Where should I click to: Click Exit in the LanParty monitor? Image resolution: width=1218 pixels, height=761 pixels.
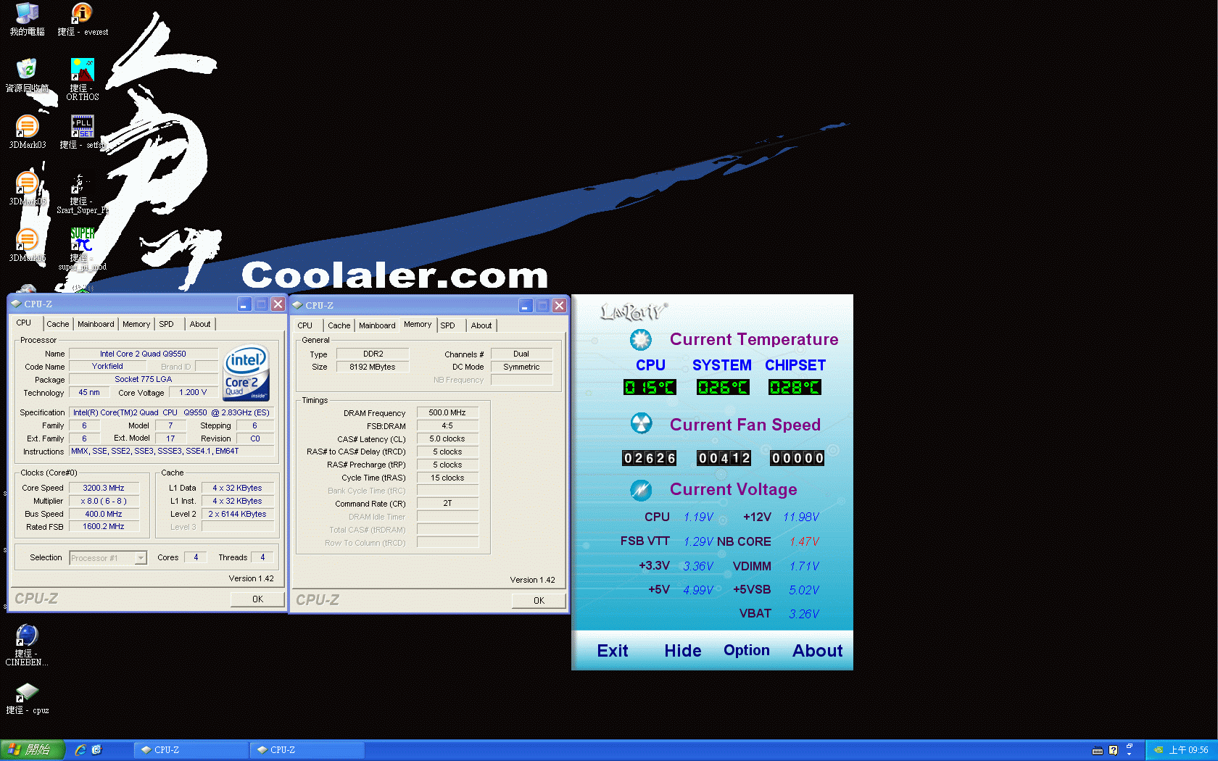coord(613,651)
